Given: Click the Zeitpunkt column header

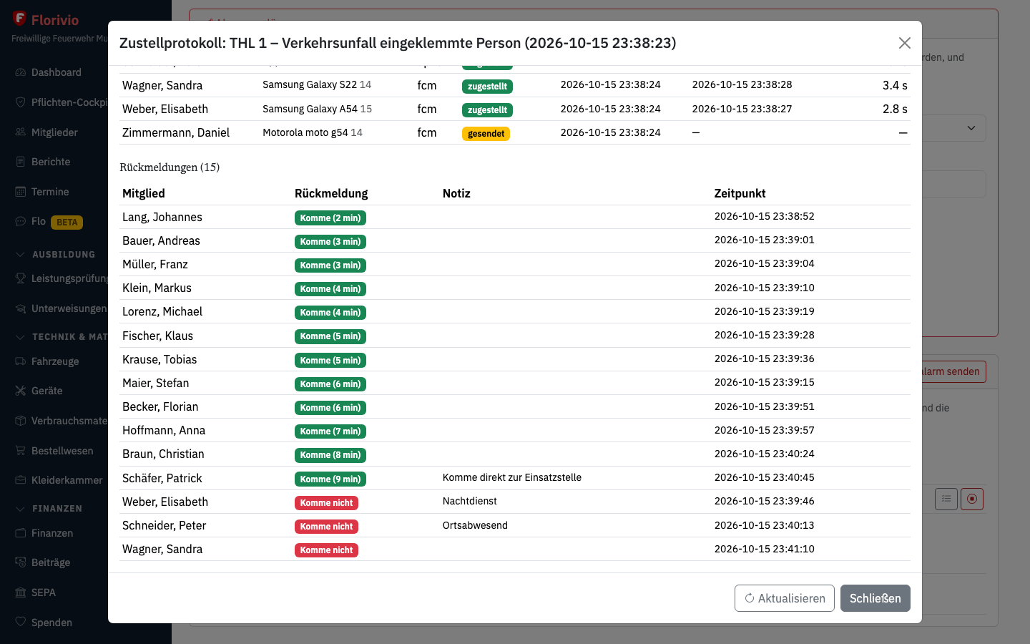Looking at the screenshot, I should click(x=740, y=193).
